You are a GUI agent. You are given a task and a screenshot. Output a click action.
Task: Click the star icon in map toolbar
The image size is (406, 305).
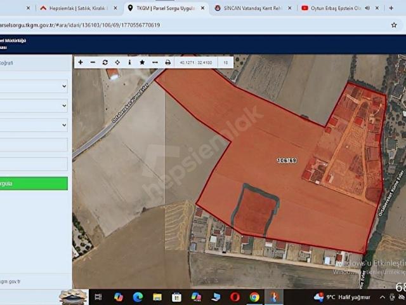pos(142,62)
